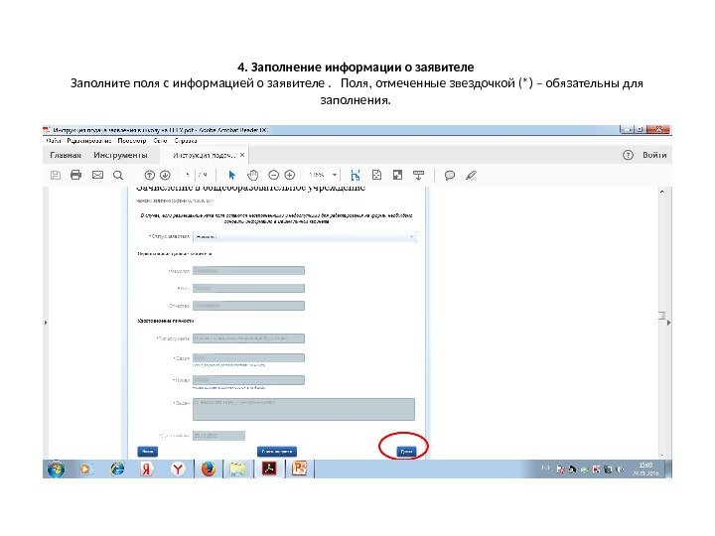Open Acrobat help question mark icon
This screenshot has width=715, height=536.
[628, 155]
